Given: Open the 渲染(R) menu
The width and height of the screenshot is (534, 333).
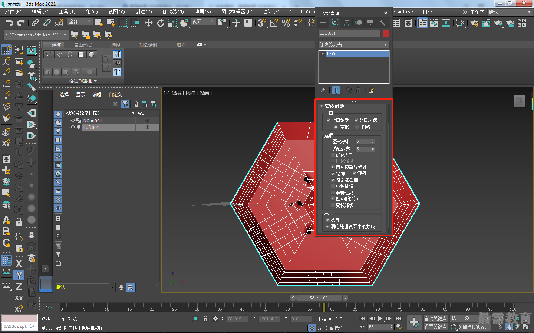Looking at the screenshot, I should point(271,12).
